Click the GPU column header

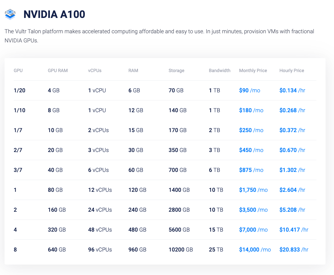(x=18, y=70)
